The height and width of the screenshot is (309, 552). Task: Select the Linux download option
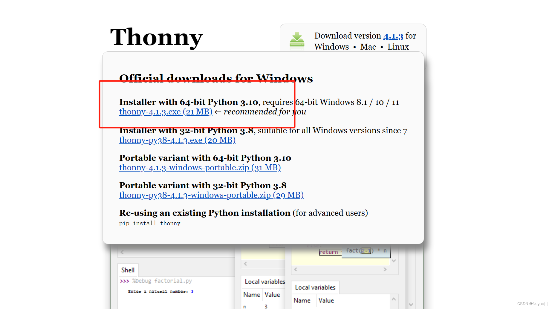tap(398, 47)
